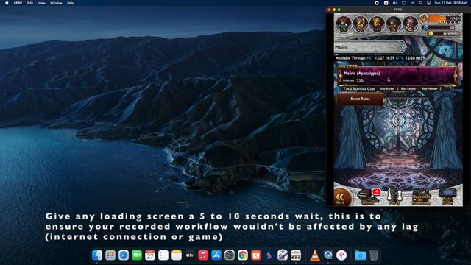Open Launchpad from the Dock
The image size is (471, 265).
110,255
